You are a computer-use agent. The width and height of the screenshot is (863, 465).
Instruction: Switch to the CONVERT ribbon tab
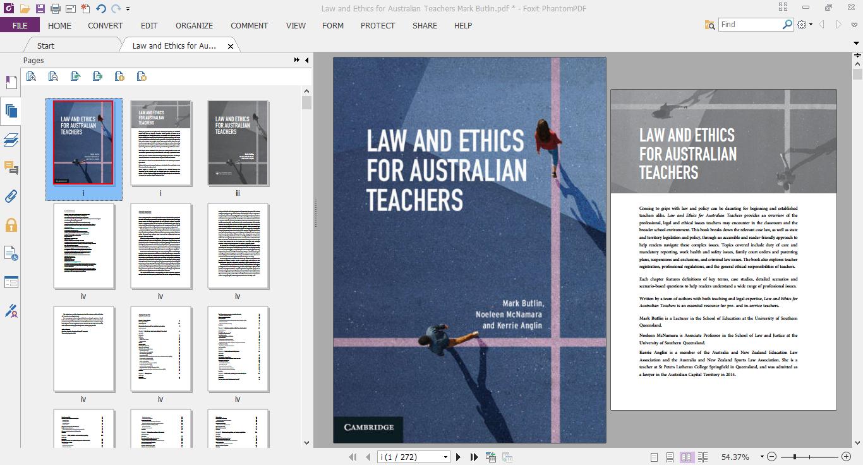coord(106,25)
